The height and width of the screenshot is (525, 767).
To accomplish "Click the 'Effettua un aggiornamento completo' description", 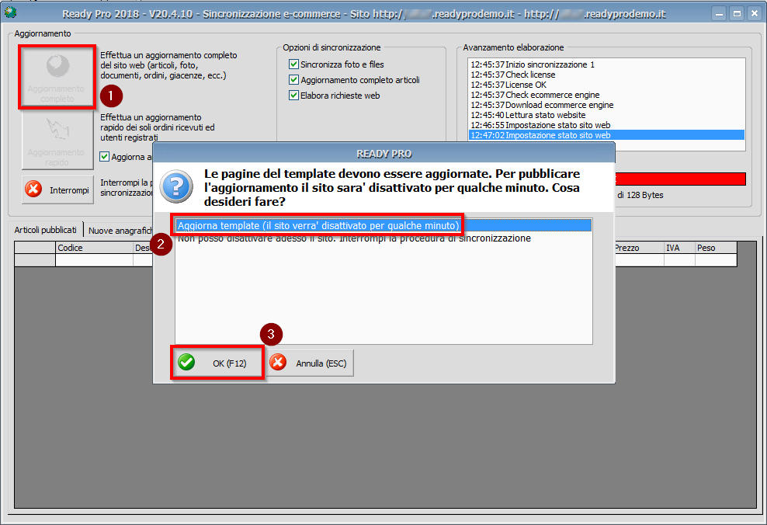I will coord(168,65).
